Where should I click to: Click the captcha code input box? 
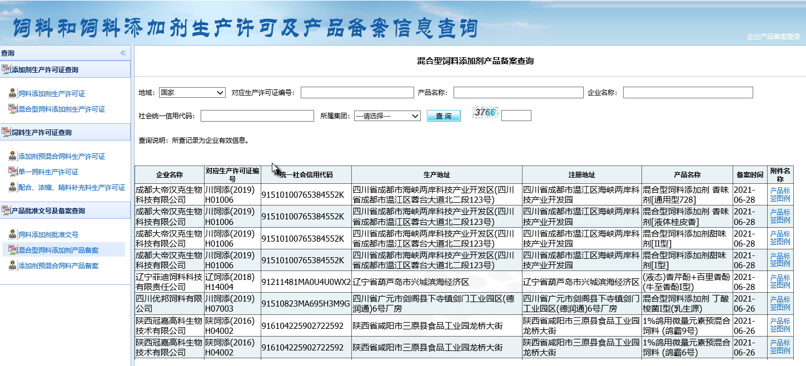coord(516,116)
